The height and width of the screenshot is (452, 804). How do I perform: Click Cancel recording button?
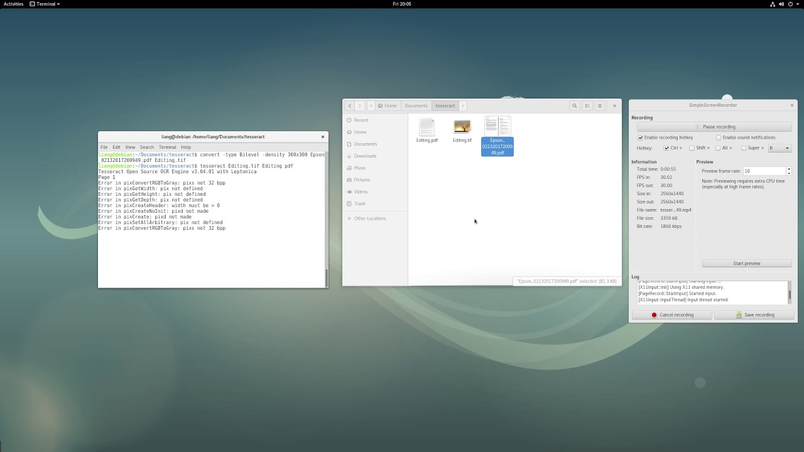(x=672, y=315)
